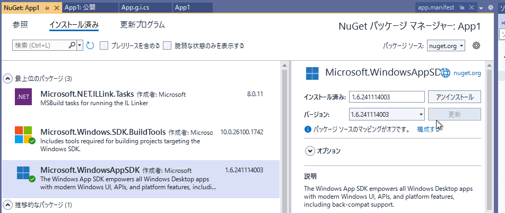Screen dimensions: 505x213
Task: Open the NuGet settings gear icon
Action: tap(476, 45)
